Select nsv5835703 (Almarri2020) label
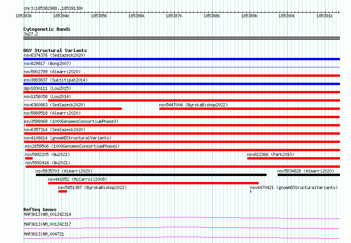The height and width of the screenshot is (243, 351). coord(64,171)
